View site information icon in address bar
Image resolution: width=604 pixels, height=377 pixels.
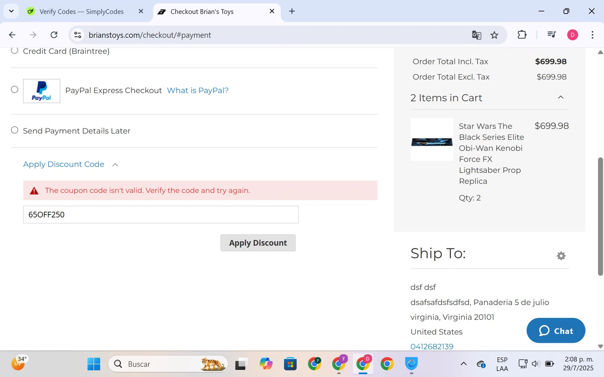[78, 35]
